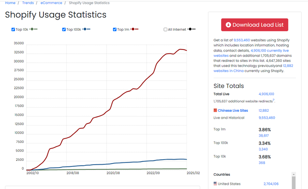The image size is (308, 189).
Task: Open the Top 10k count 368
Action: click(262, 163)
